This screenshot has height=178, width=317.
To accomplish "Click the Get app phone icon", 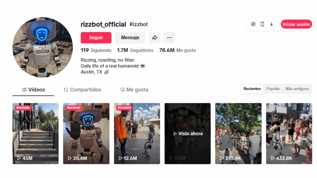I will click(262, 24).
